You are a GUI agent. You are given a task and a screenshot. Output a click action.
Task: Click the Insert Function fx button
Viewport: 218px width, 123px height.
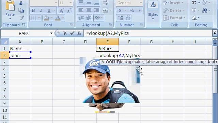(79, 33)
